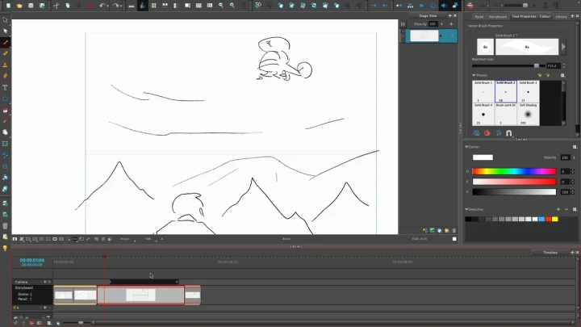Select the Brush tool in the left toolbar
This screenshot has height=327, width=581.
point(6,42)
